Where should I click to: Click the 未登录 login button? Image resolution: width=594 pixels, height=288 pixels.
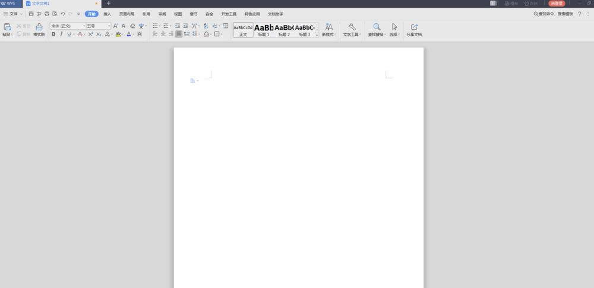click(557, 4)
